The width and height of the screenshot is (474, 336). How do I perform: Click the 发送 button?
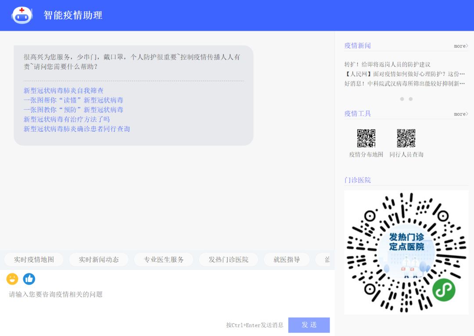point(309,325)
